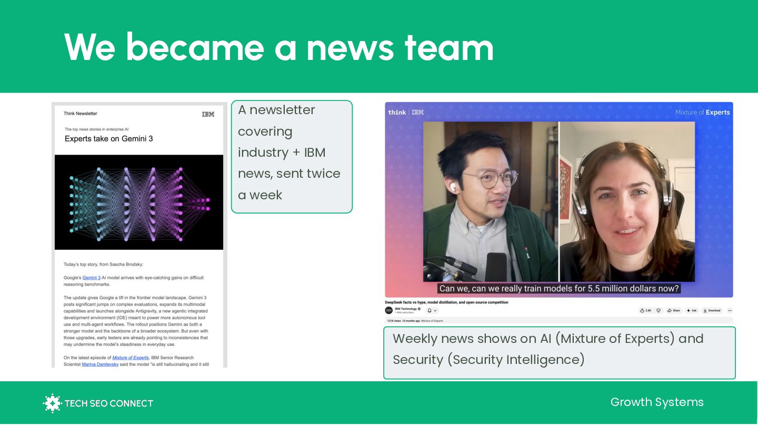Click the Mixture of Experts video frame

558,200
